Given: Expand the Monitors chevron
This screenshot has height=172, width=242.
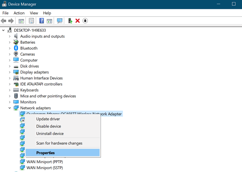Looking at the screenshot, I should 10,102.
